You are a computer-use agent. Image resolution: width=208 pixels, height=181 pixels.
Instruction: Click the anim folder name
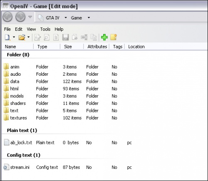(15, 67)
